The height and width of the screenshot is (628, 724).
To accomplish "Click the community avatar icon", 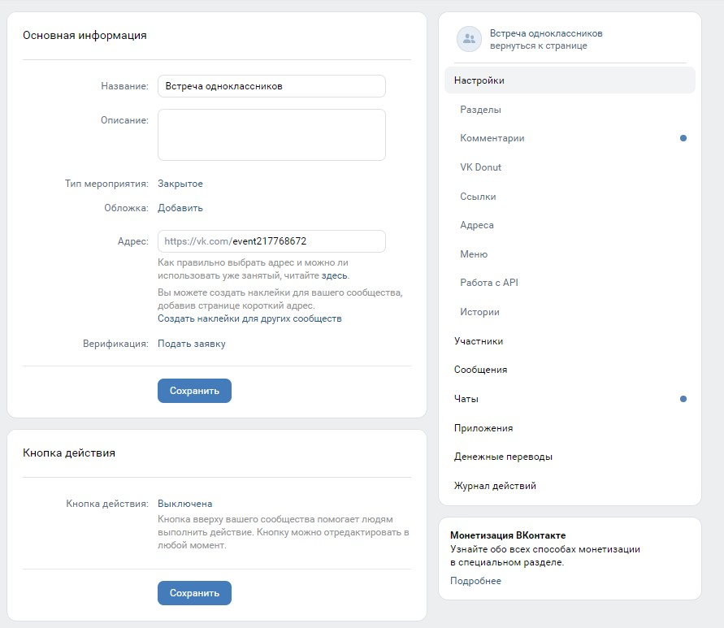I will click(x=469, y=39).
